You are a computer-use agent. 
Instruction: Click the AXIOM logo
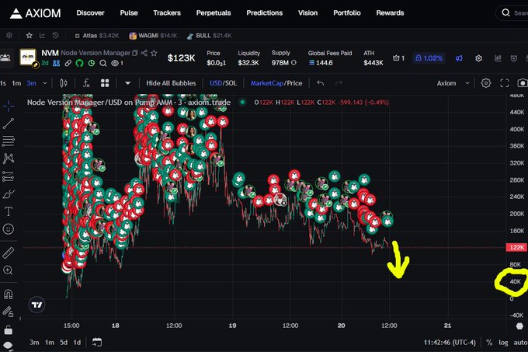tap(35, 13)
